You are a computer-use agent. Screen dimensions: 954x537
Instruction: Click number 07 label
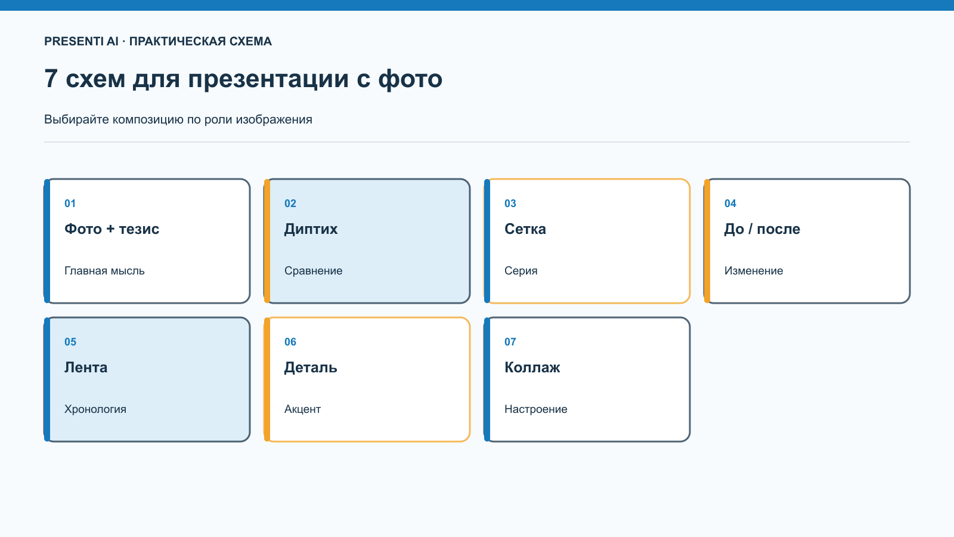[x=510, y=342]
